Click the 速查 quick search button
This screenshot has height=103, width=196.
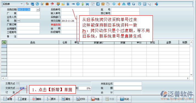[22, 99]
